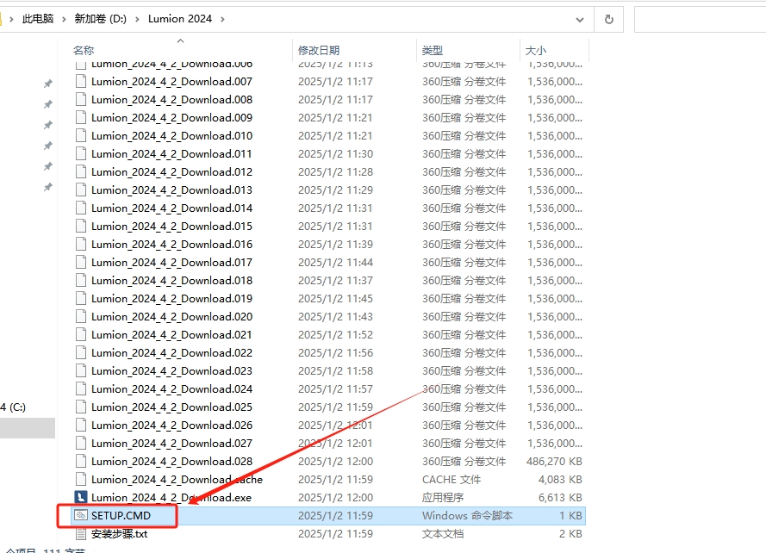Click the file icon of Lumion_2024_4_2_Download.010
Viewport: 766px width, 553px height.
(81, 135)
